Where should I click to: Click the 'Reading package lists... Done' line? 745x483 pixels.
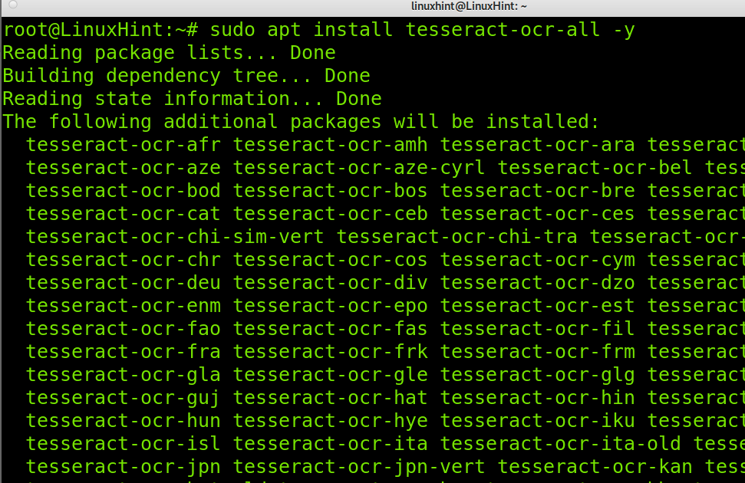[x=169, y=53]
